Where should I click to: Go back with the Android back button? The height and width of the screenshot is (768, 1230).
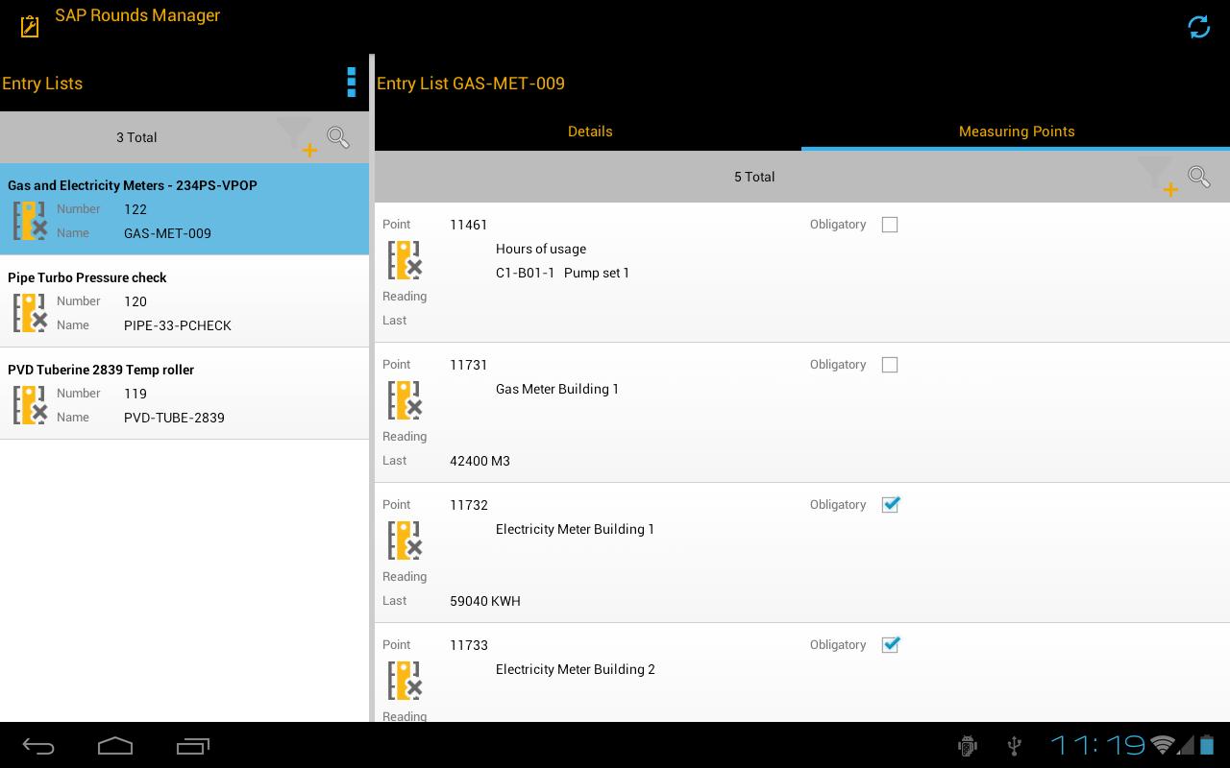coord(38,746)
